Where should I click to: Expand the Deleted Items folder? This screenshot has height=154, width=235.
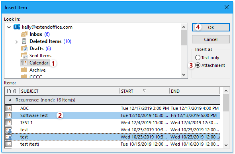point(16,42)
